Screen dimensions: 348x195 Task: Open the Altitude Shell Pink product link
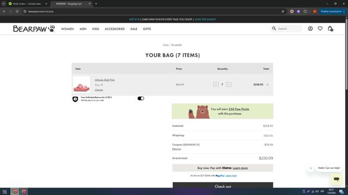[104, 80]
